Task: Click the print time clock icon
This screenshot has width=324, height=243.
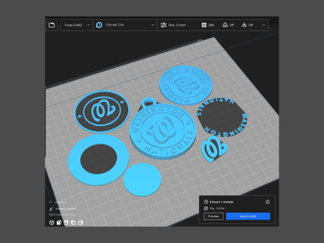Action: pos(206,202)
